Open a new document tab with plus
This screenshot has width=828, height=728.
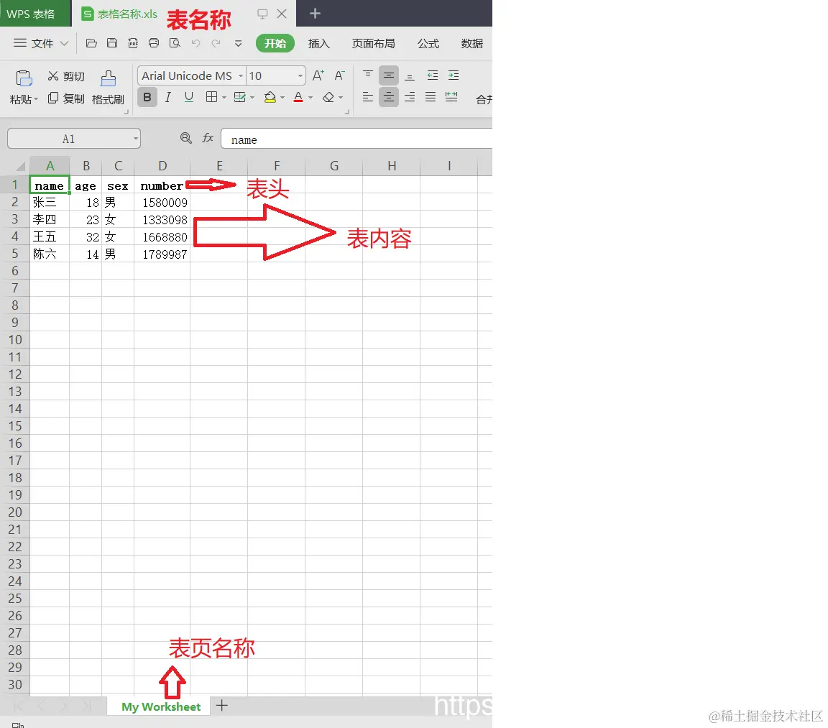tap(316, 13)
